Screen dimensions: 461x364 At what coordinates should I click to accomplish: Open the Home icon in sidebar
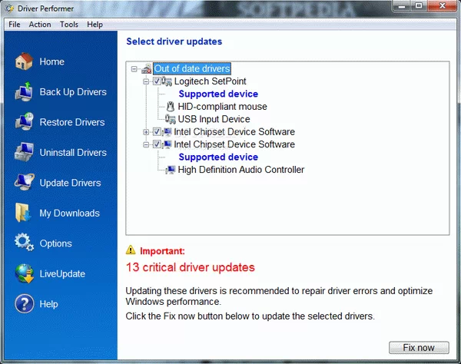pos(24,61)
